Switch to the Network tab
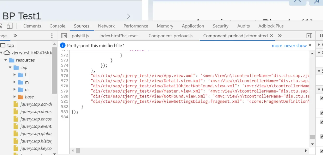 [106, 26]
